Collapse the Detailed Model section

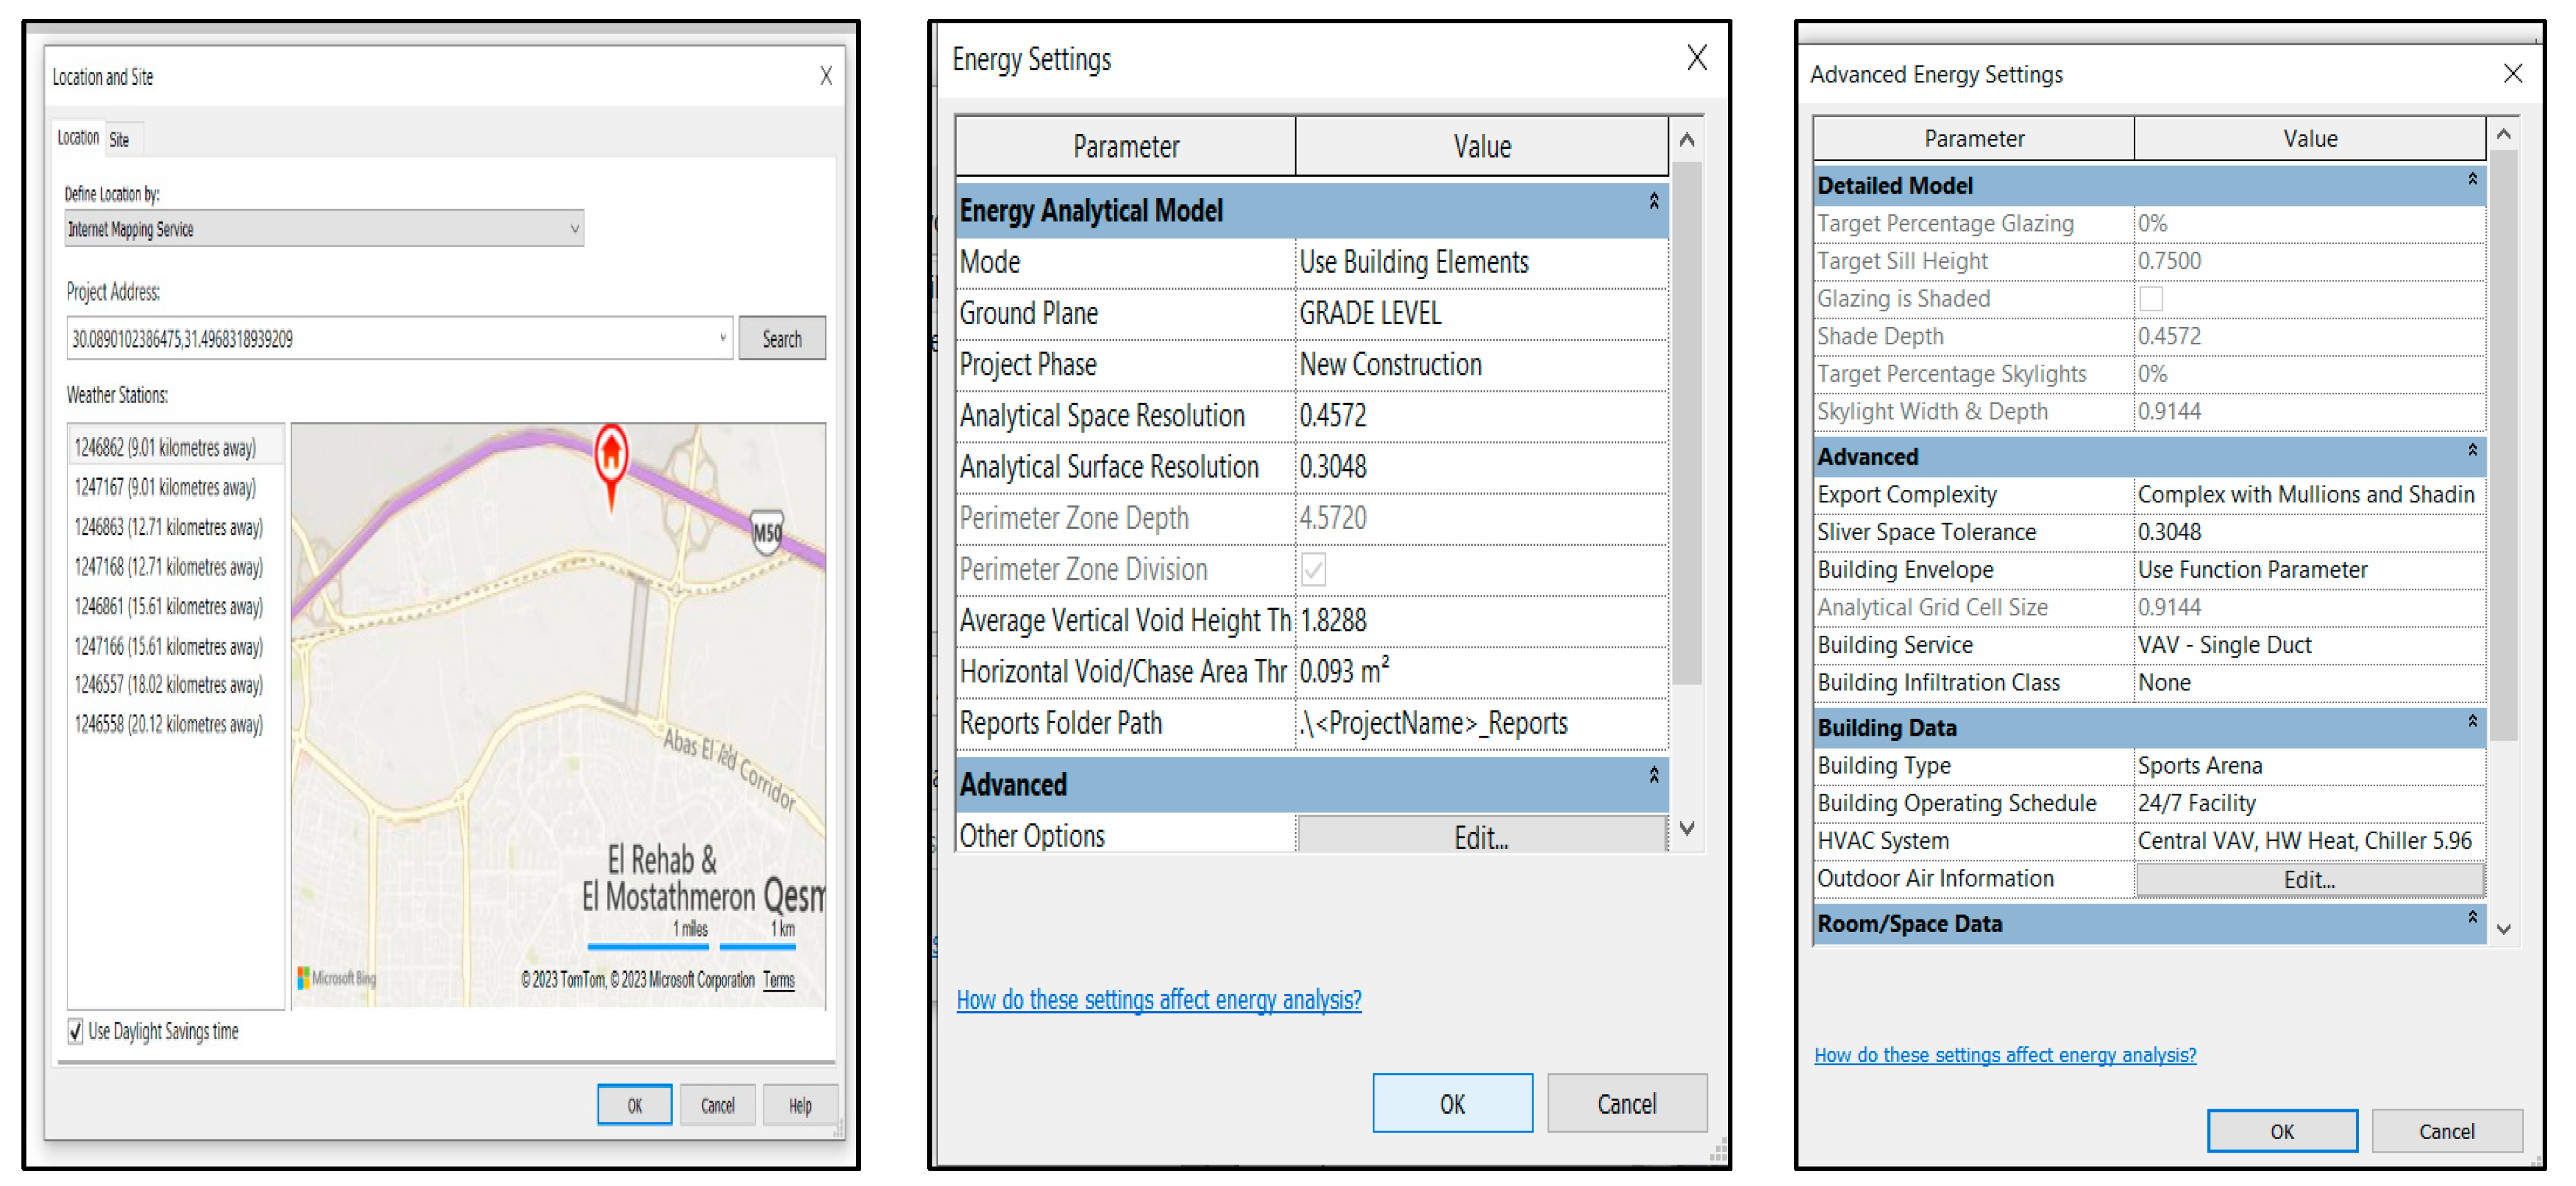click(x=2472, y=179)
